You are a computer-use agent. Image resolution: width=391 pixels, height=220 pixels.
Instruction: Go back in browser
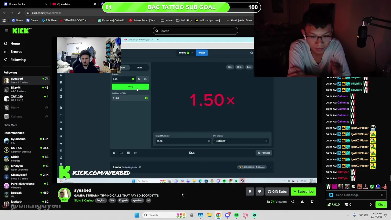4,13
